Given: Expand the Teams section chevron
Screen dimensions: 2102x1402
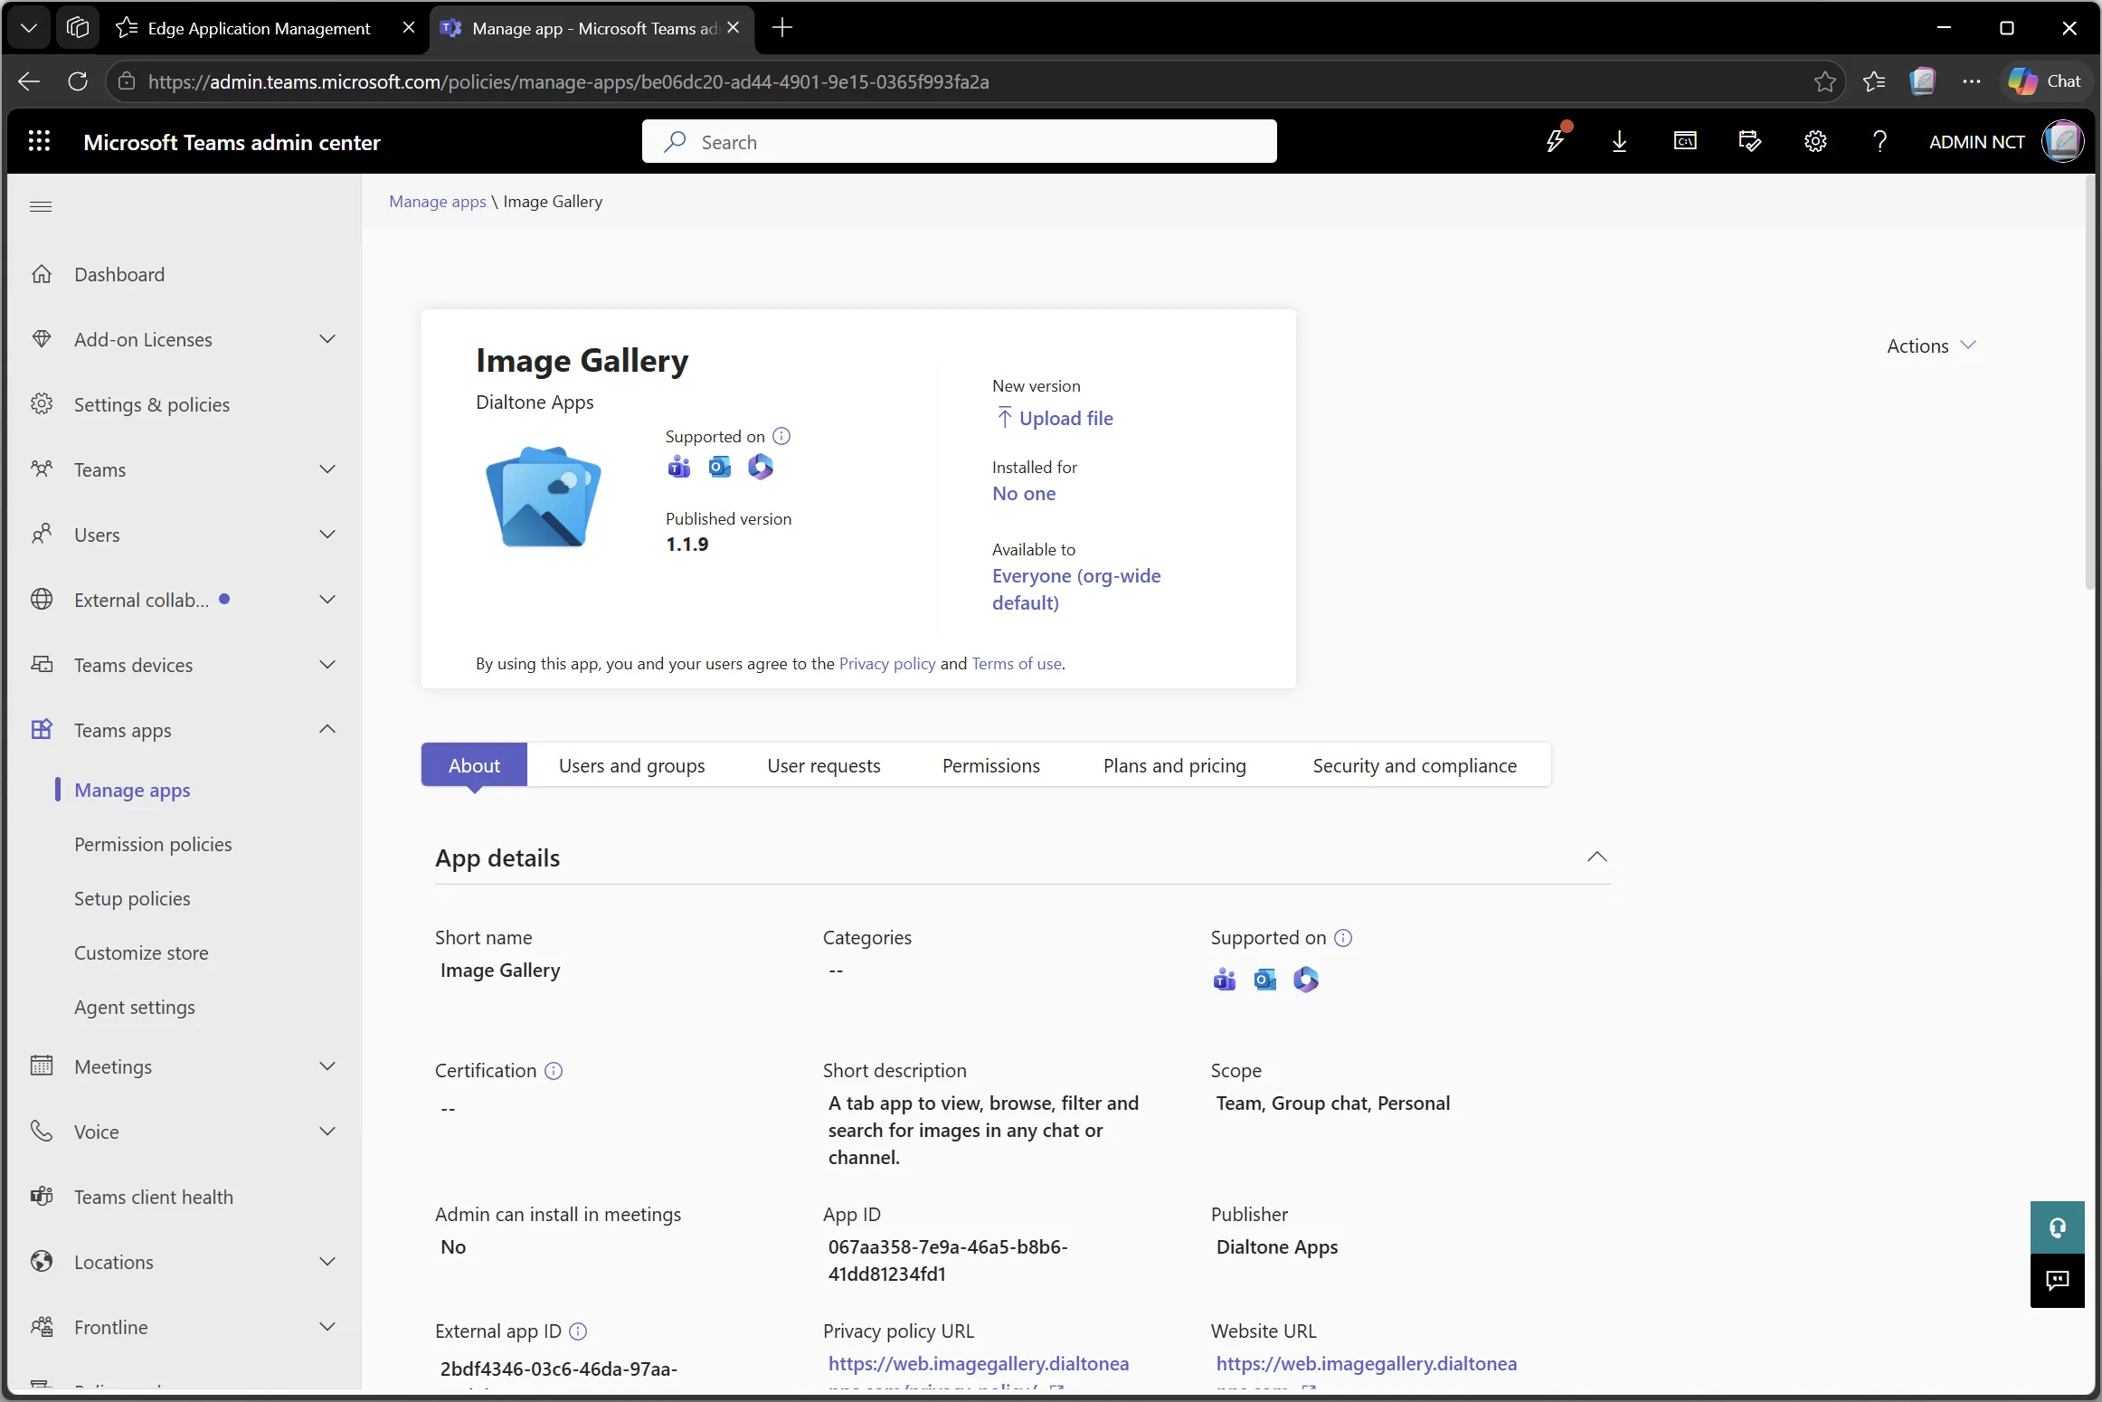Looking at the screenshot, I should [327, 469].
